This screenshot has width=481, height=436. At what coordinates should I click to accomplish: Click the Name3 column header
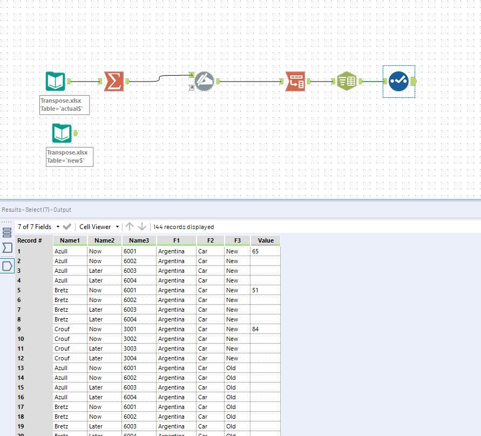(139, 240)
